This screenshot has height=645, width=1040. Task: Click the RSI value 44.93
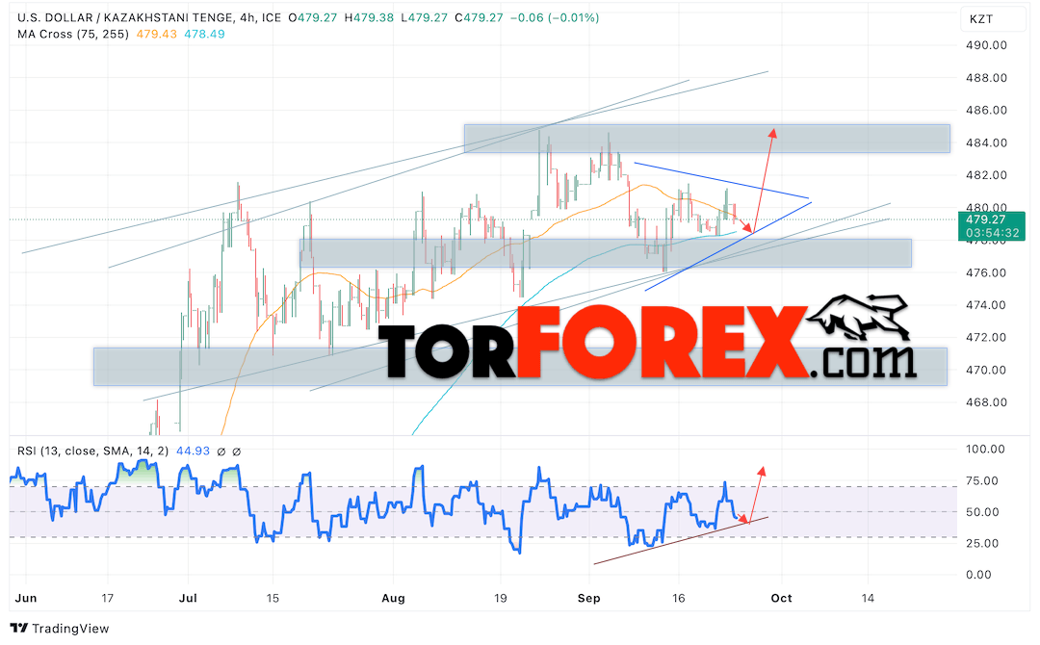click(193, 451)
